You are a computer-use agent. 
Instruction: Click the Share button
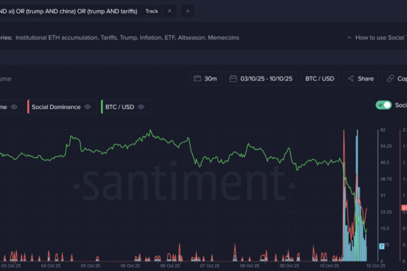point(360,79)
